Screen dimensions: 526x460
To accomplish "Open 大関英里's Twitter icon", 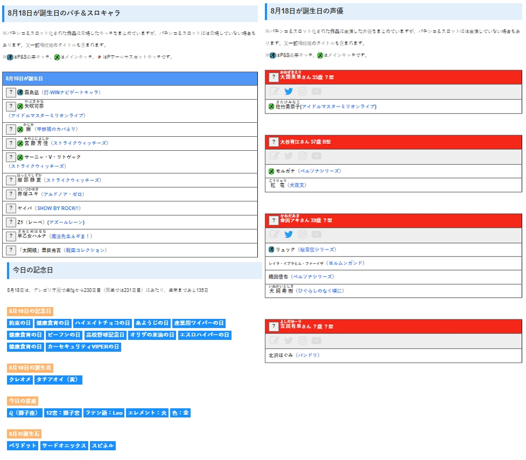I will coord(289,91).
